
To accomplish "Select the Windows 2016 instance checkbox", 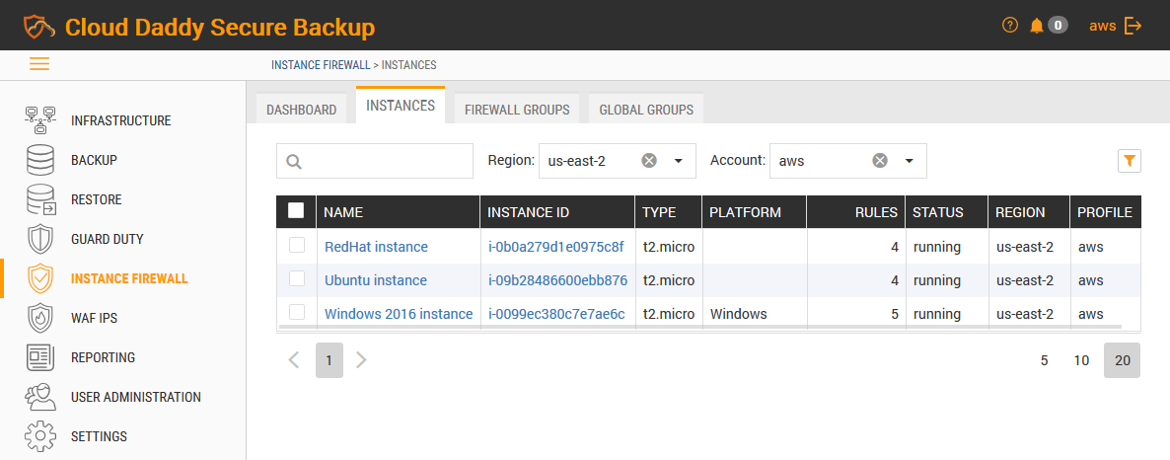I will (296, 313).
